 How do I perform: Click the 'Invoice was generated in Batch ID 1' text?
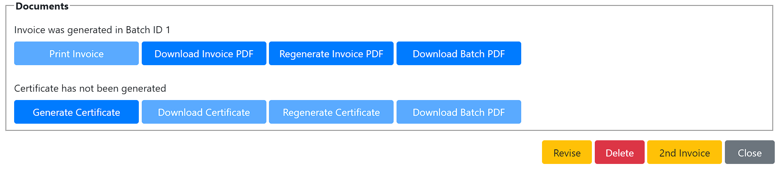tap(92, 30)
